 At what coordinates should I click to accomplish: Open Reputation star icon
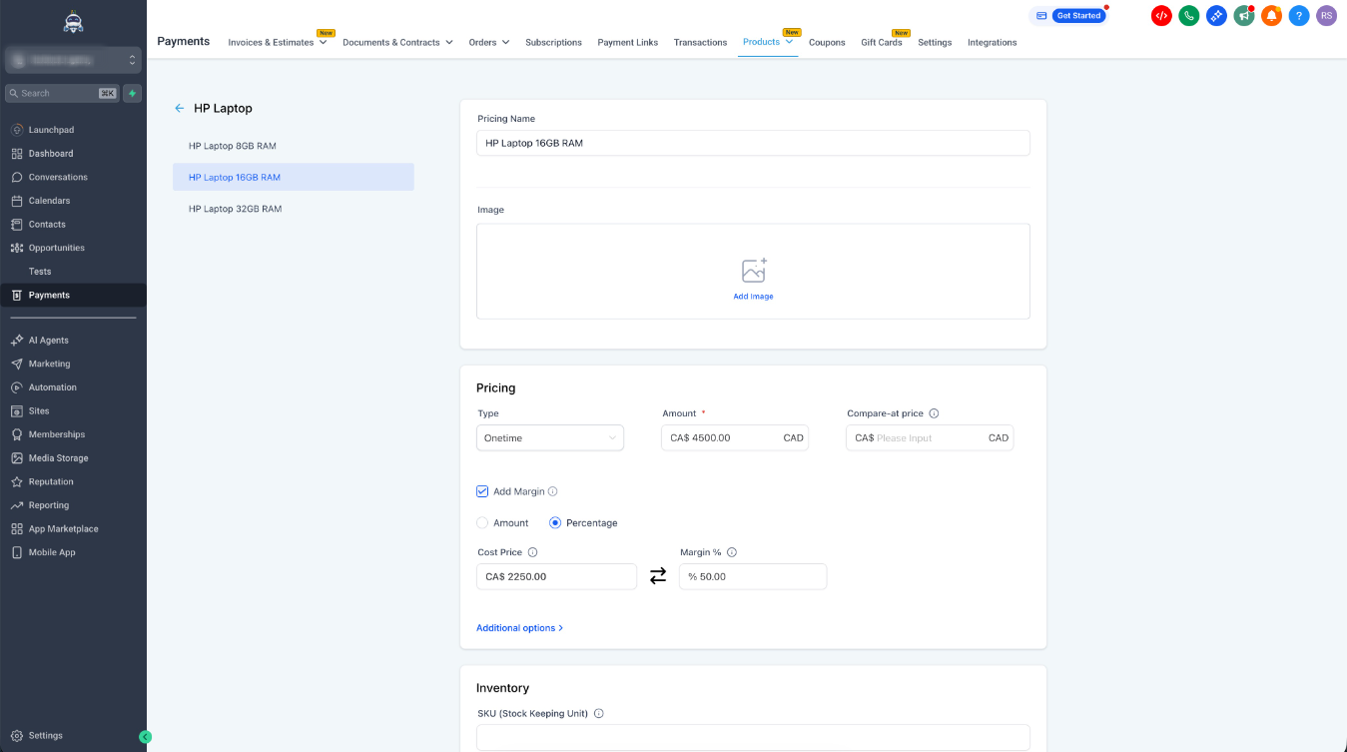(x=17, y=481)
